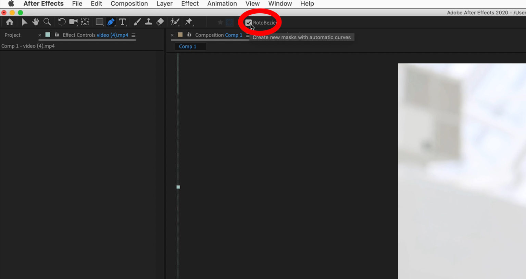This screenshot has width=526, height=279.
Task: Select the Rotation tool
Action: tap(62, 22)
